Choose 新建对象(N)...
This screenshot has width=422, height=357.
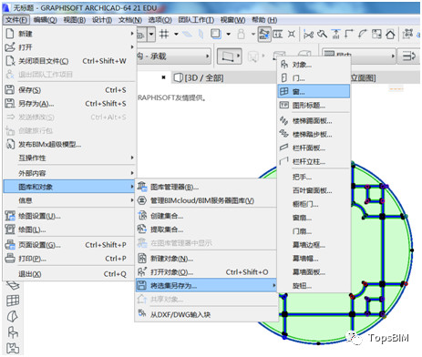206,259
